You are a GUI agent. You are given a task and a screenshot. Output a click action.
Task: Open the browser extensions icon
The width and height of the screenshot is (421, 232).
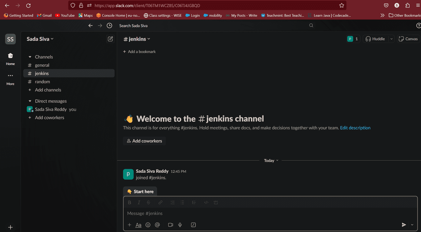[408, 5]
